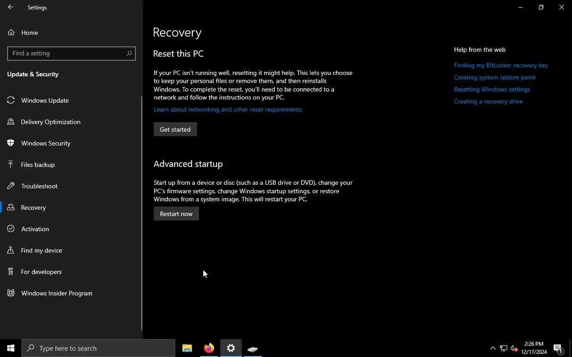Select Recovery icon in sidebar

click(x=11, y=208)
